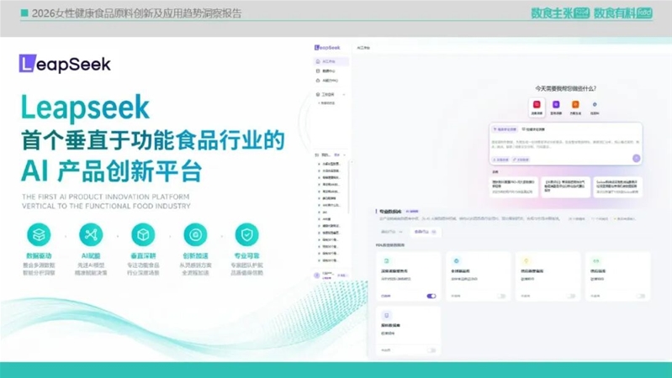The image size is (672, 378).
Task: Select the red-icon mode under the greeting
Action: tap(537, 107)
